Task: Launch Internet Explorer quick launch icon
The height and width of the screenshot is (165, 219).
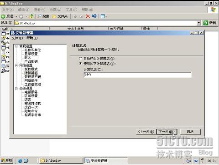Action: click(x=20, y=161)
